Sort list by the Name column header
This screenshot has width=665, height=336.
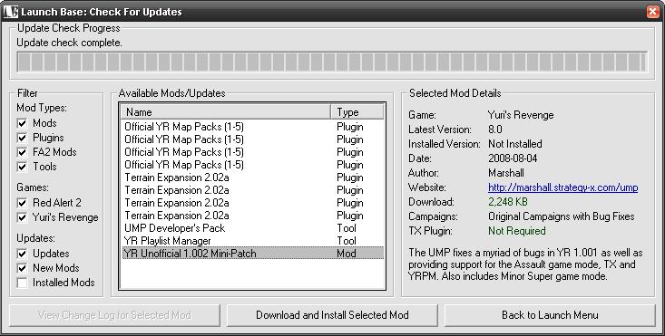tap(226, 112)
